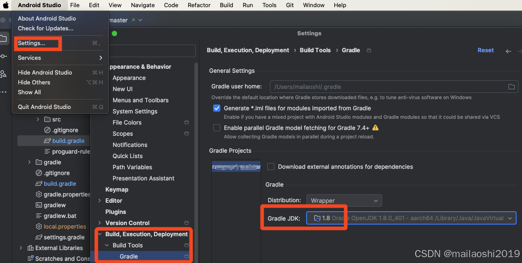The width and height of the screenshot is (522, 263).
Task: Choose Hide Others menu entry
Action: (x=60, y=83)
